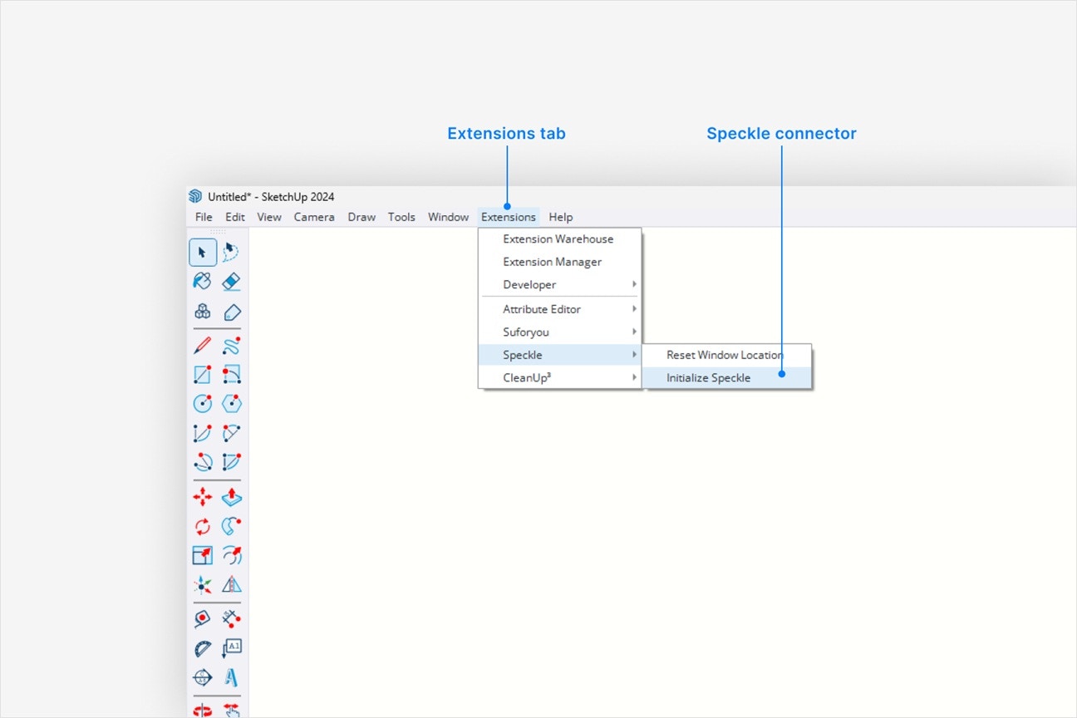This screenshot has width=1077, height=718.
Task: Choose the Polygon hexagon tool
Action: (232, 403)
